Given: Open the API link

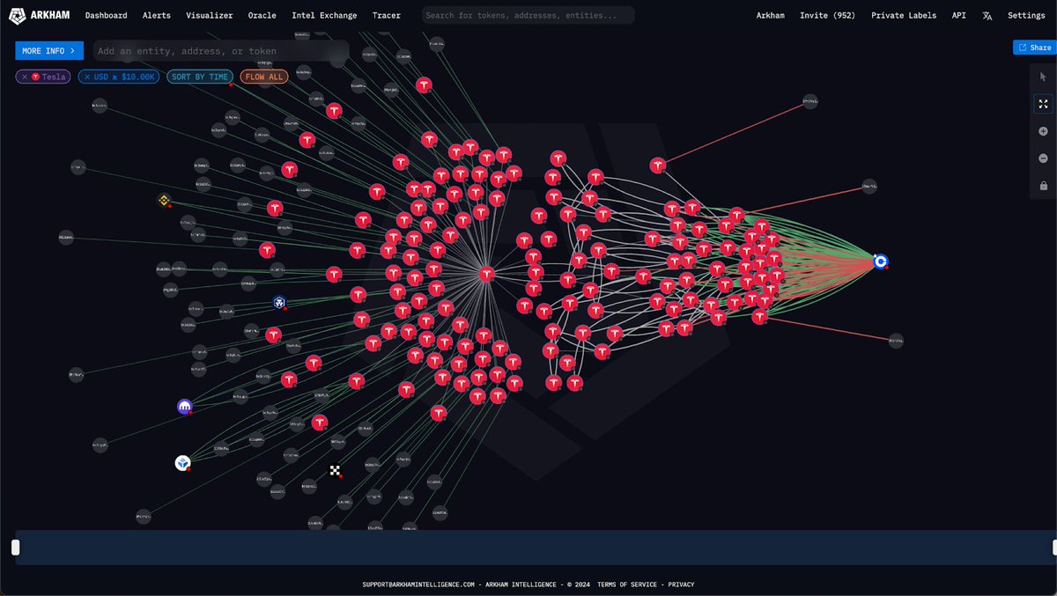Looking at the screenshot, I should pos(958,15).
